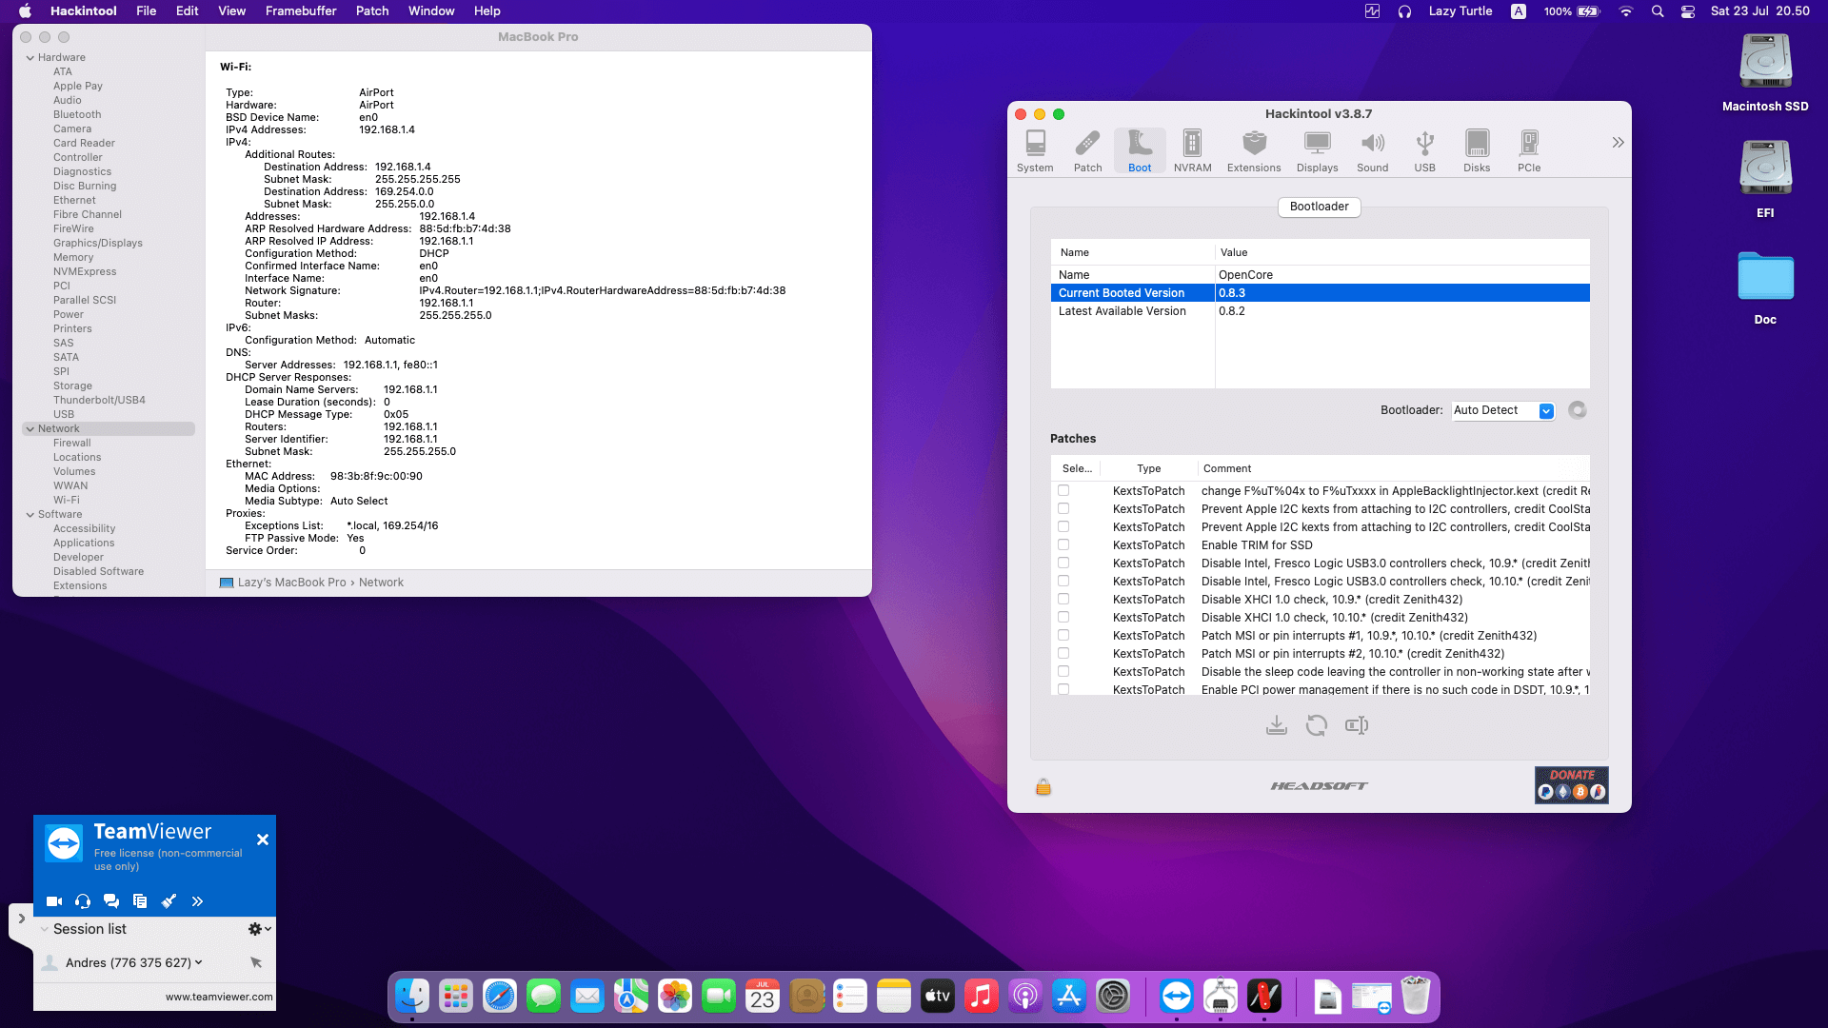
Task: Open the Disks section
Action: (1477, 151)
